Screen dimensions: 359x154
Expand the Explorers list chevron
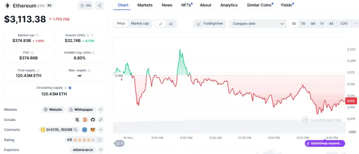coord(101,150)
